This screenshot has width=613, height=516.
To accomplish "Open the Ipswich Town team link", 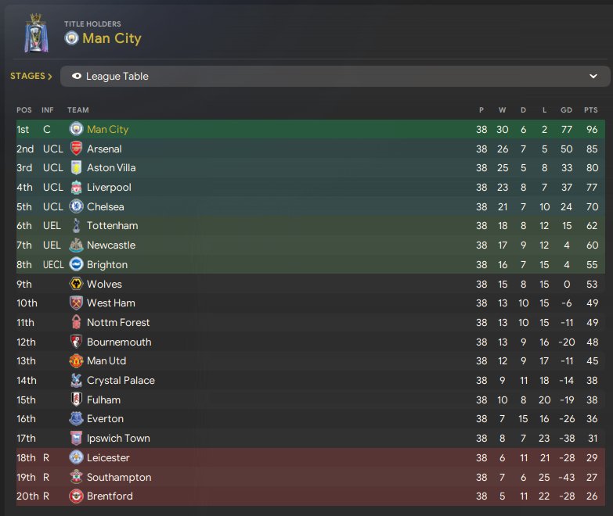I will (118, 439).
